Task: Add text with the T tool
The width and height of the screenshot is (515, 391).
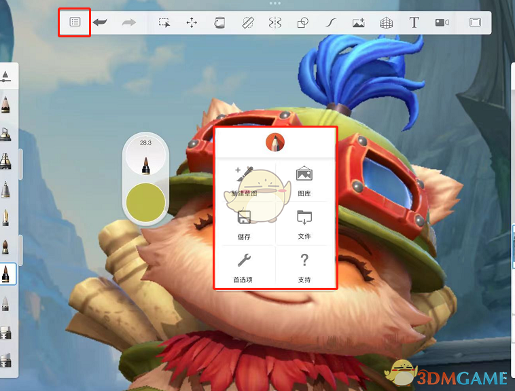Action: (414, 22)
